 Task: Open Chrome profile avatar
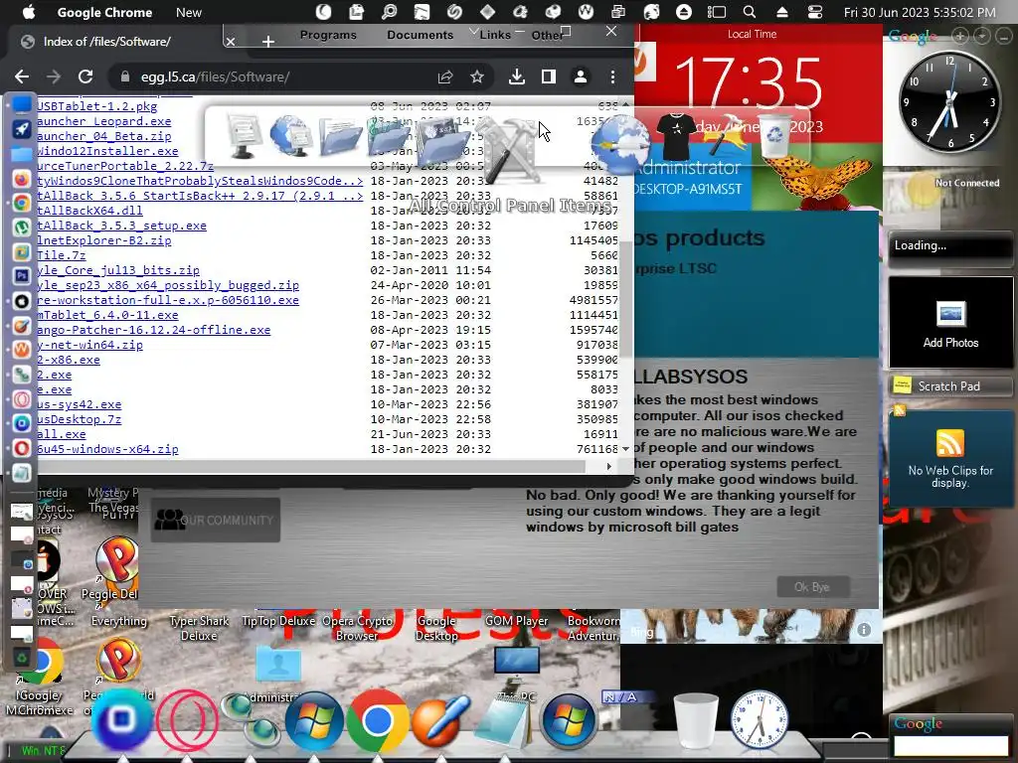click(581, 76)
